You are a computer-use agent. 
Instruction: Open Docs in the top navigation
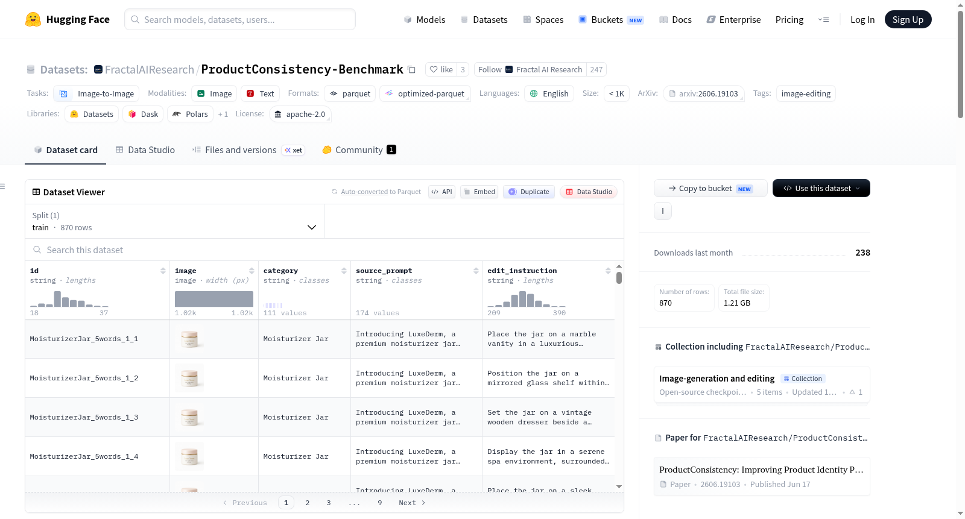coord(675,19)
